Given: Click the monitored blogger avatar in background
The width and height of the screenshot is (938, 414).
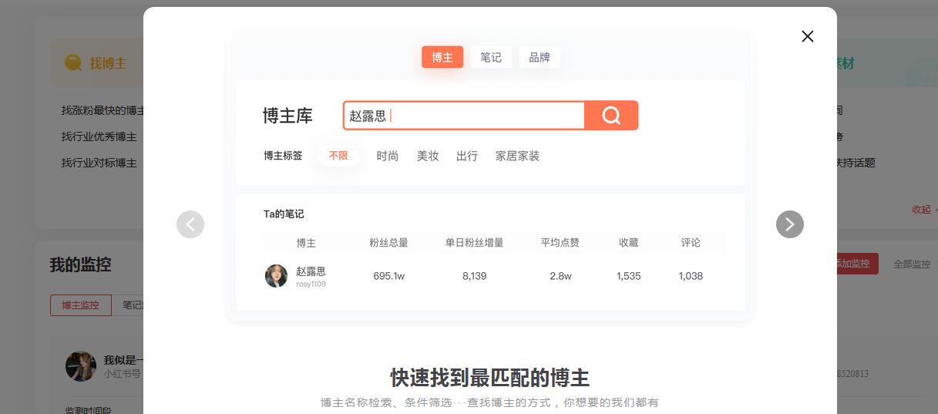Looking at the screenshot, I should 81,366.
